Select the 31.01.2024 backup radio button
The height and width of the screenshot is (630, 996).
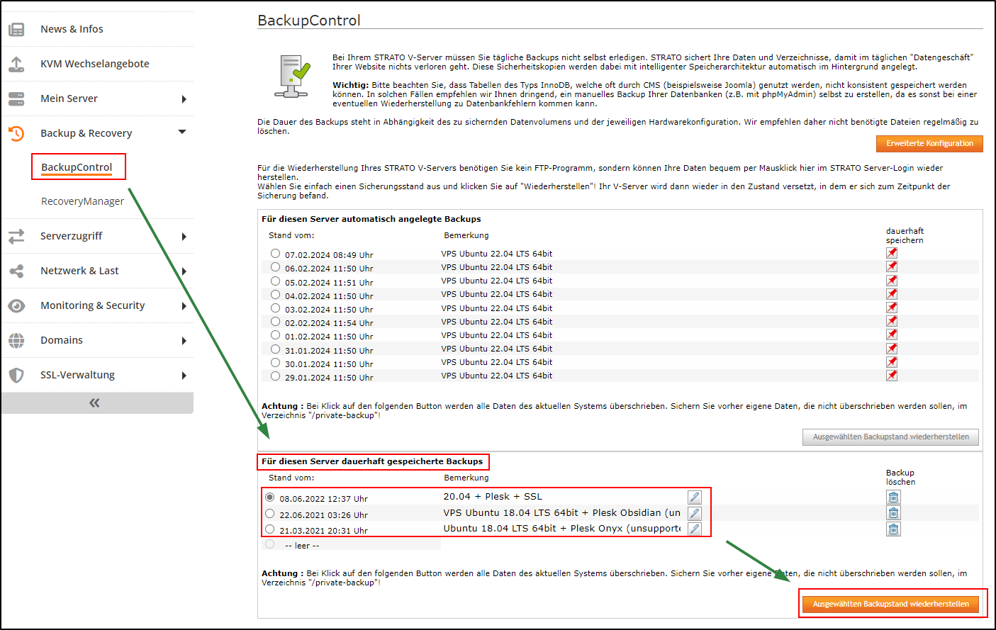point(275,349)
